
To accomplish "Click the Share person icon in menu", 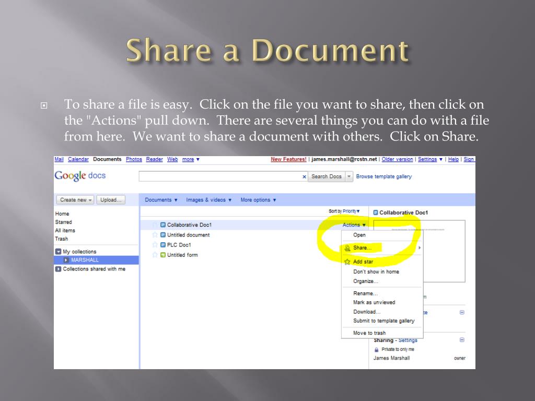I will pos(347,248).
